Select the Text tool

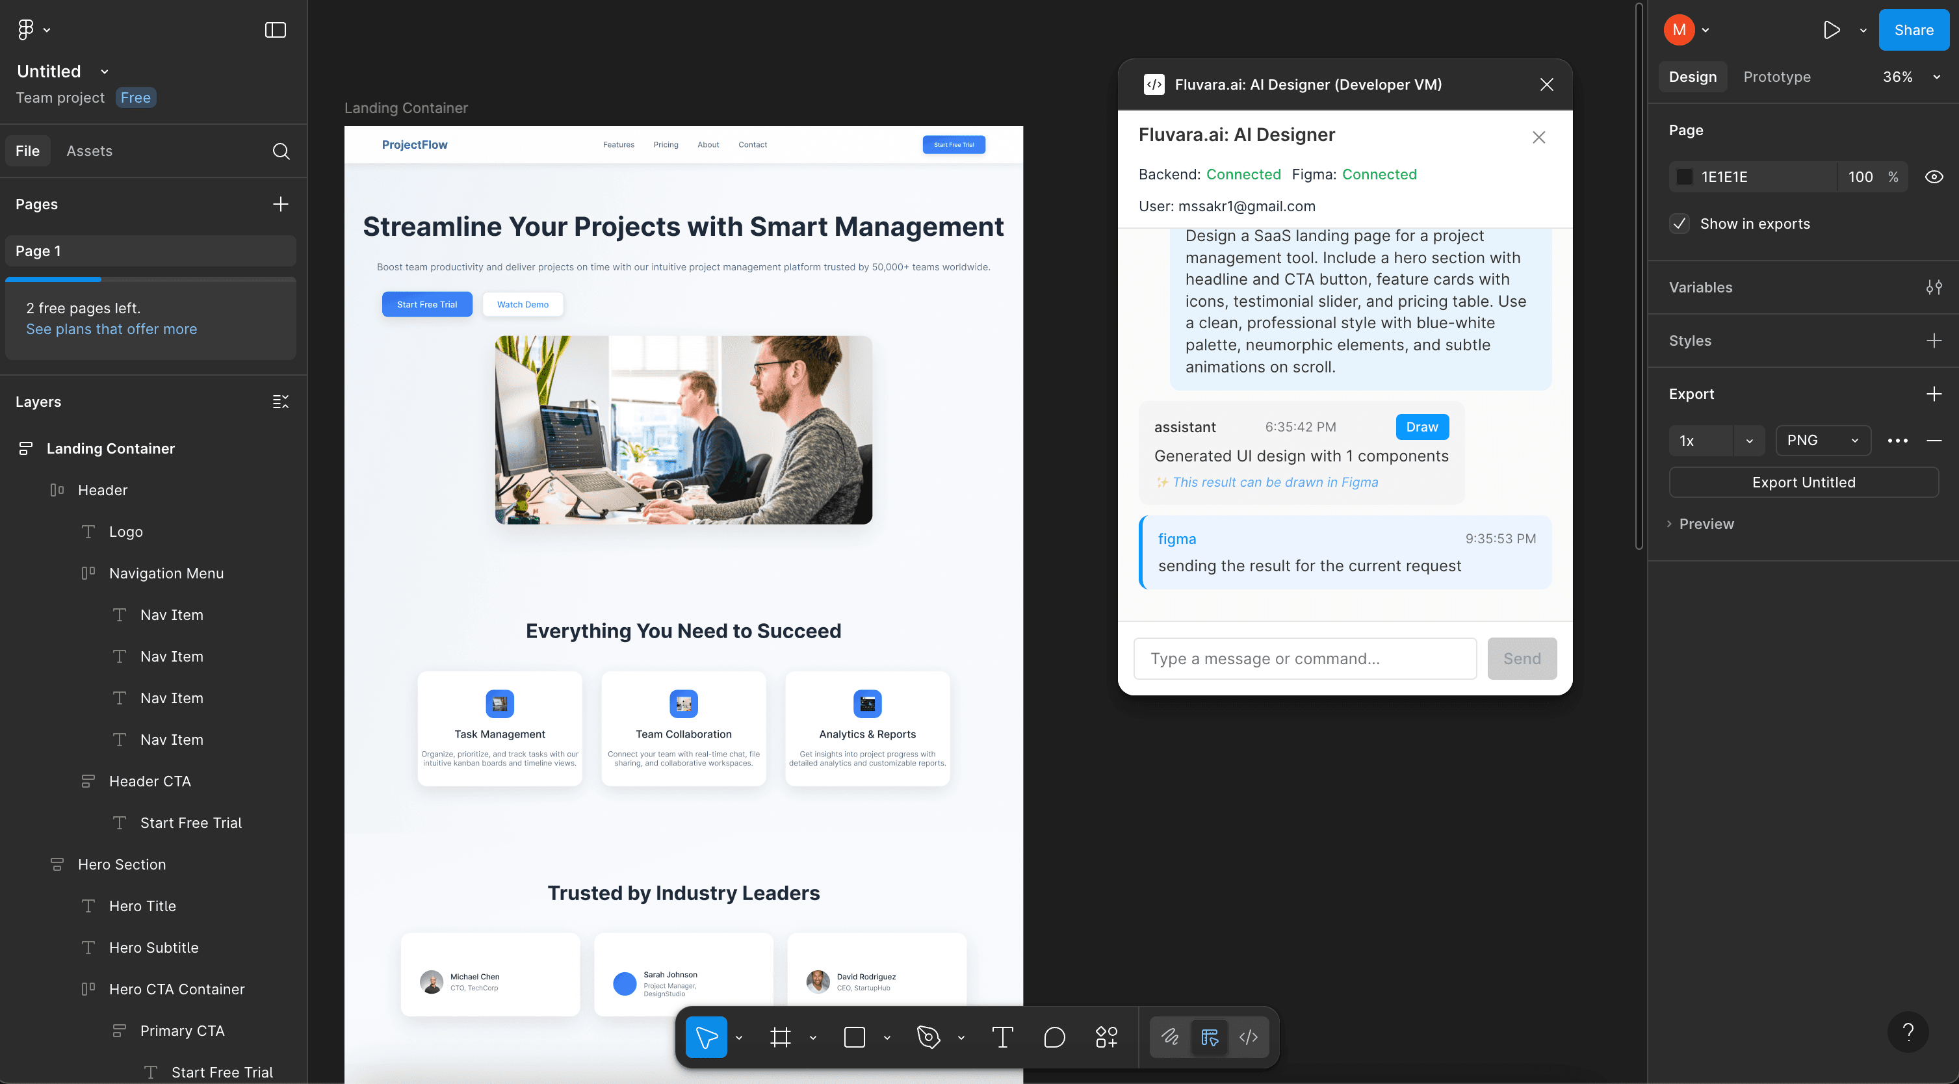click(x=1002, y=1037)
